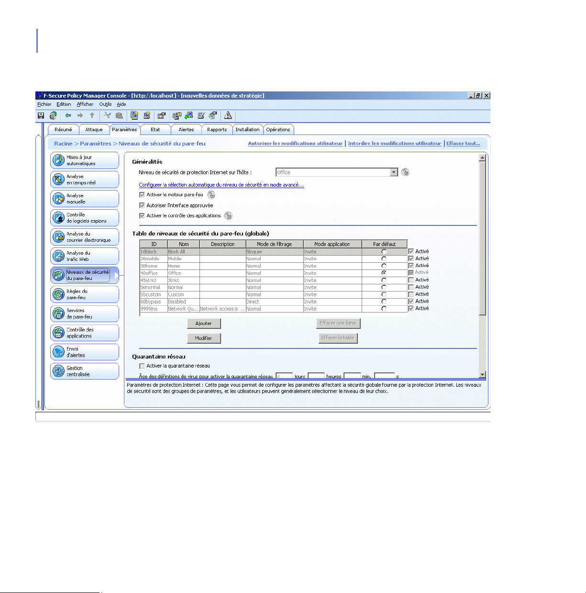Click the Mises à jour automatiques icon
The image size is (586, 593).
pyautogui.click(x=58, y=160)
